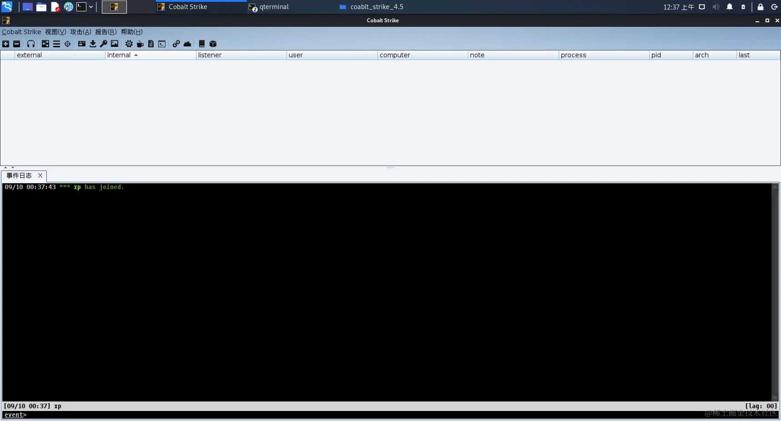Sort sessions by external column

coord(60,55)
